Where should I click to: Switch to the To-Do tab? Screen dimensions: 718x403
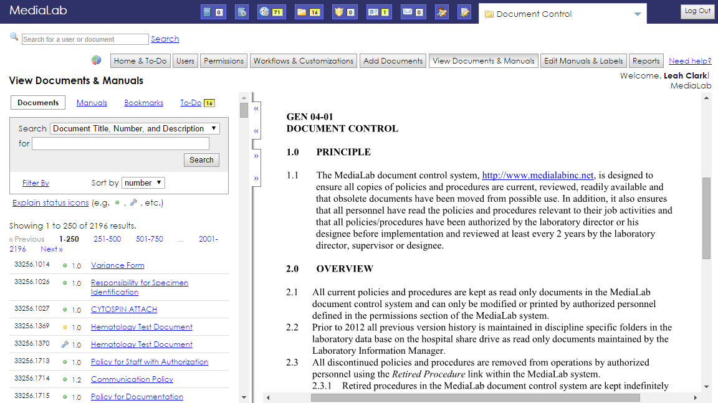[x=191, y=103]
